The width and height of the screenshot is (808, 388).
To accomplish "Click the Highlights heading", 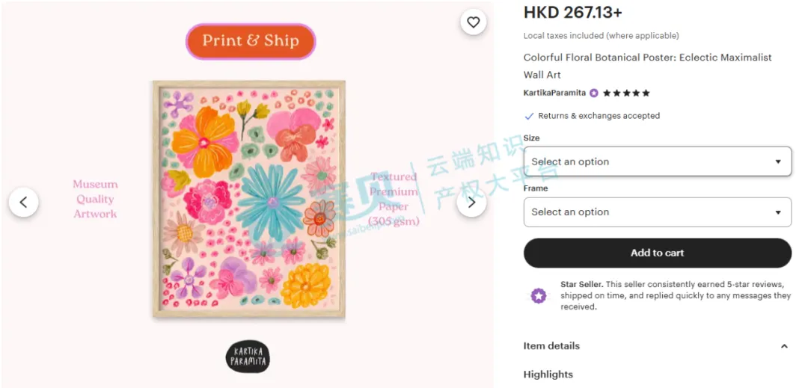I will 548,375.
